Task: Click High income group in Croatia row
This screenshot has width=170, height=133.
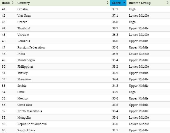Action: [132, 9]
